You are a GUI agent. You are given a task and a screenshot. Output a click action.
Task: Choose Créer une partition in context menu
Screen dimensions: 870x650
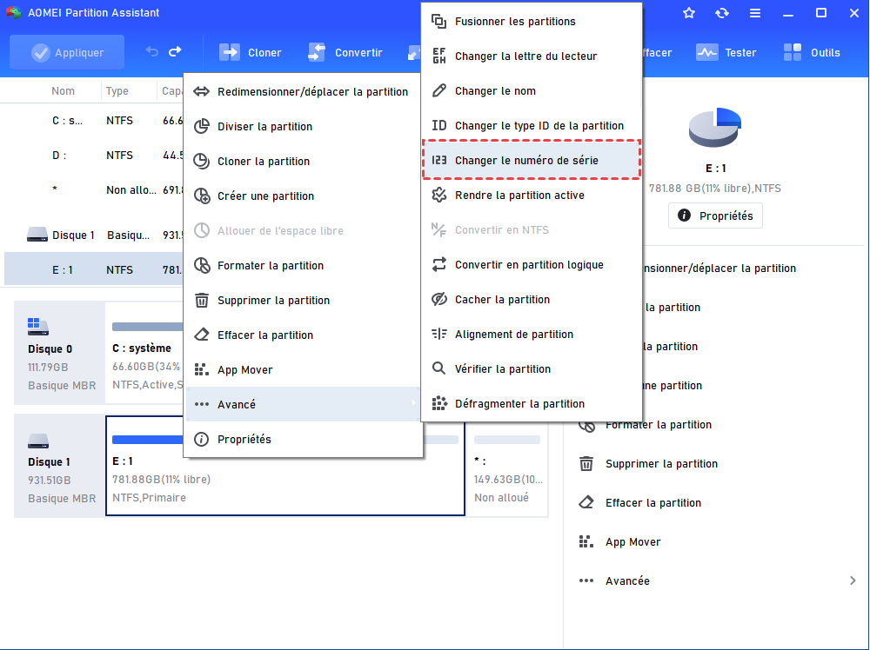click(x=303, y=196)
